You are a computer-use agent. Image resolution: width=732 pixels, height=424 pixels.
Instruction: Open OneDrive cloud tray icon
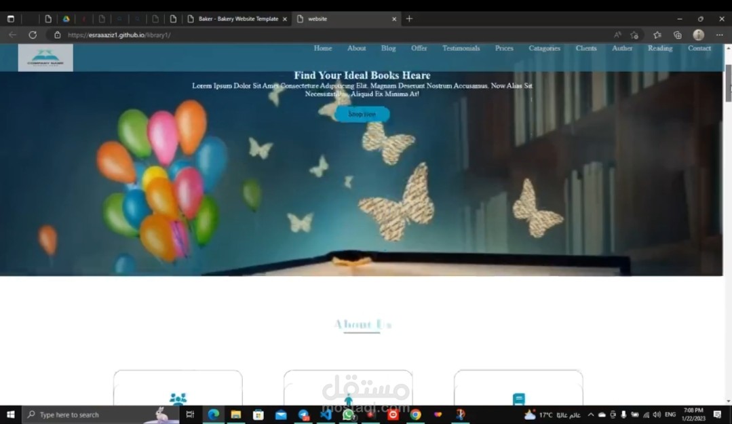click(602, 415)
